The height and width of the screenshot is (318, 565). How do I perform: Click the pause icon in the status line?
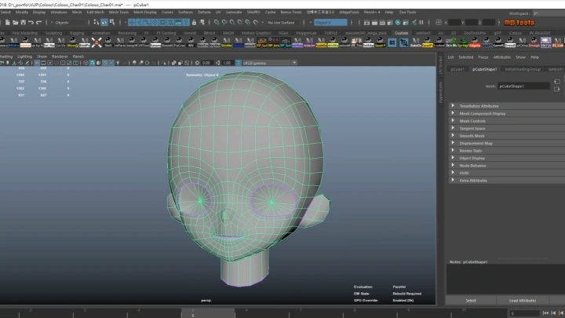click(x=421, y=22)
